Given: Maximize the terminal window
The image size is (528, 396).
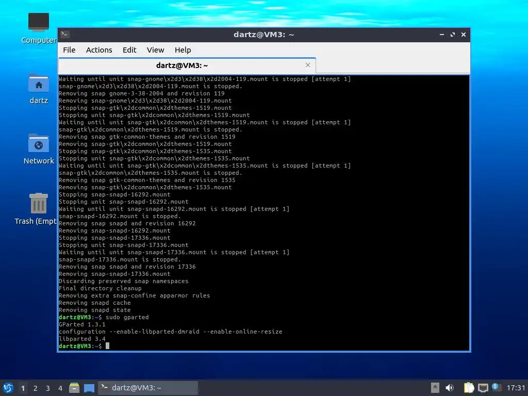Looking at the screenshot, I should coord(453,35).
